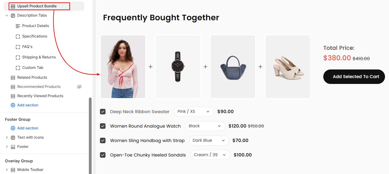Click the Shipping & Returns block icon
The height and width of the screenshot is (174, 389).
(x=18, y=57)
